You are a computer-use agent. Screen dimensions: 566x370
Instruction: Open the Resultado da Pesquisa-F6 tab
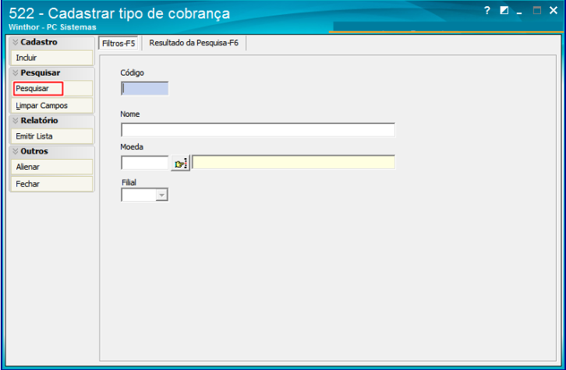pos(194,43)
